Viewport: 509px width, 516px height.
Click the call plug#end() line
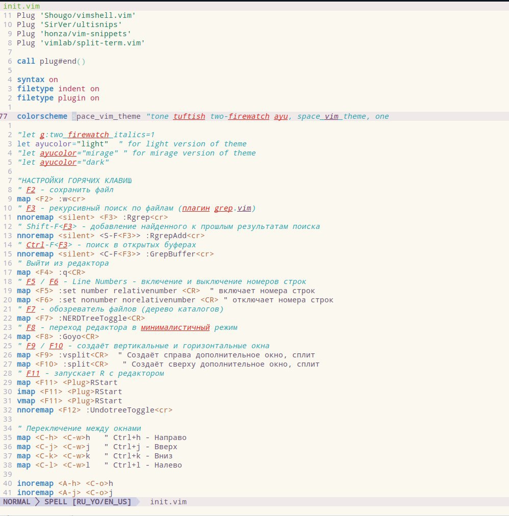[x=51, y=61]
